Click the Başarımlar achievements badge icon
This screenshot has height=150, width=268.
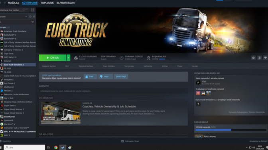click(148, 58)
